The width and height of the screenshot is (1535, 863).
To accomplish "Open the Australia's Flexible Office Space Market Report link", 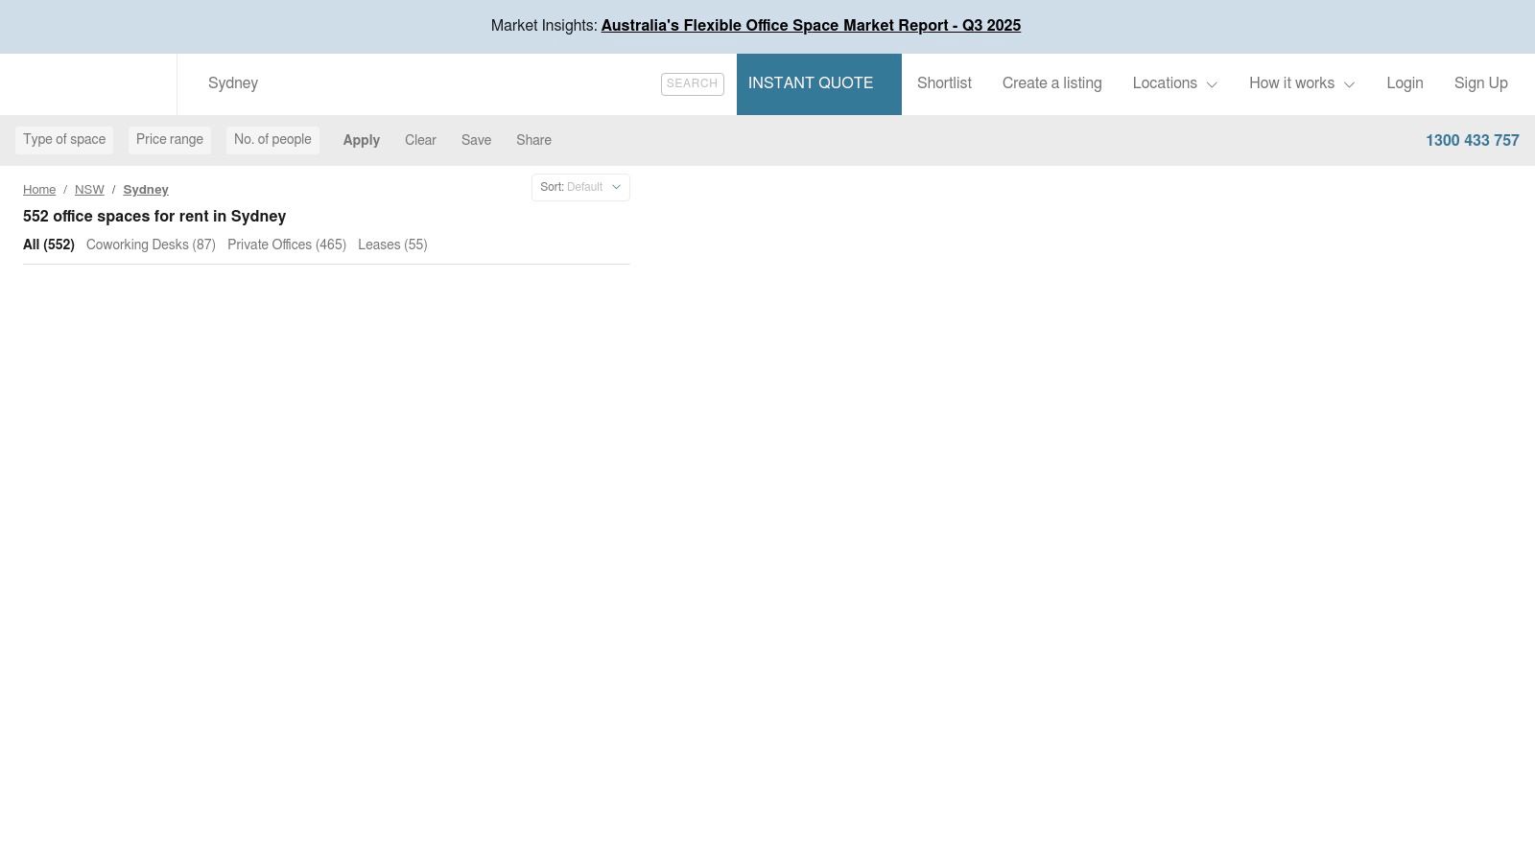I will coord(811,26).
